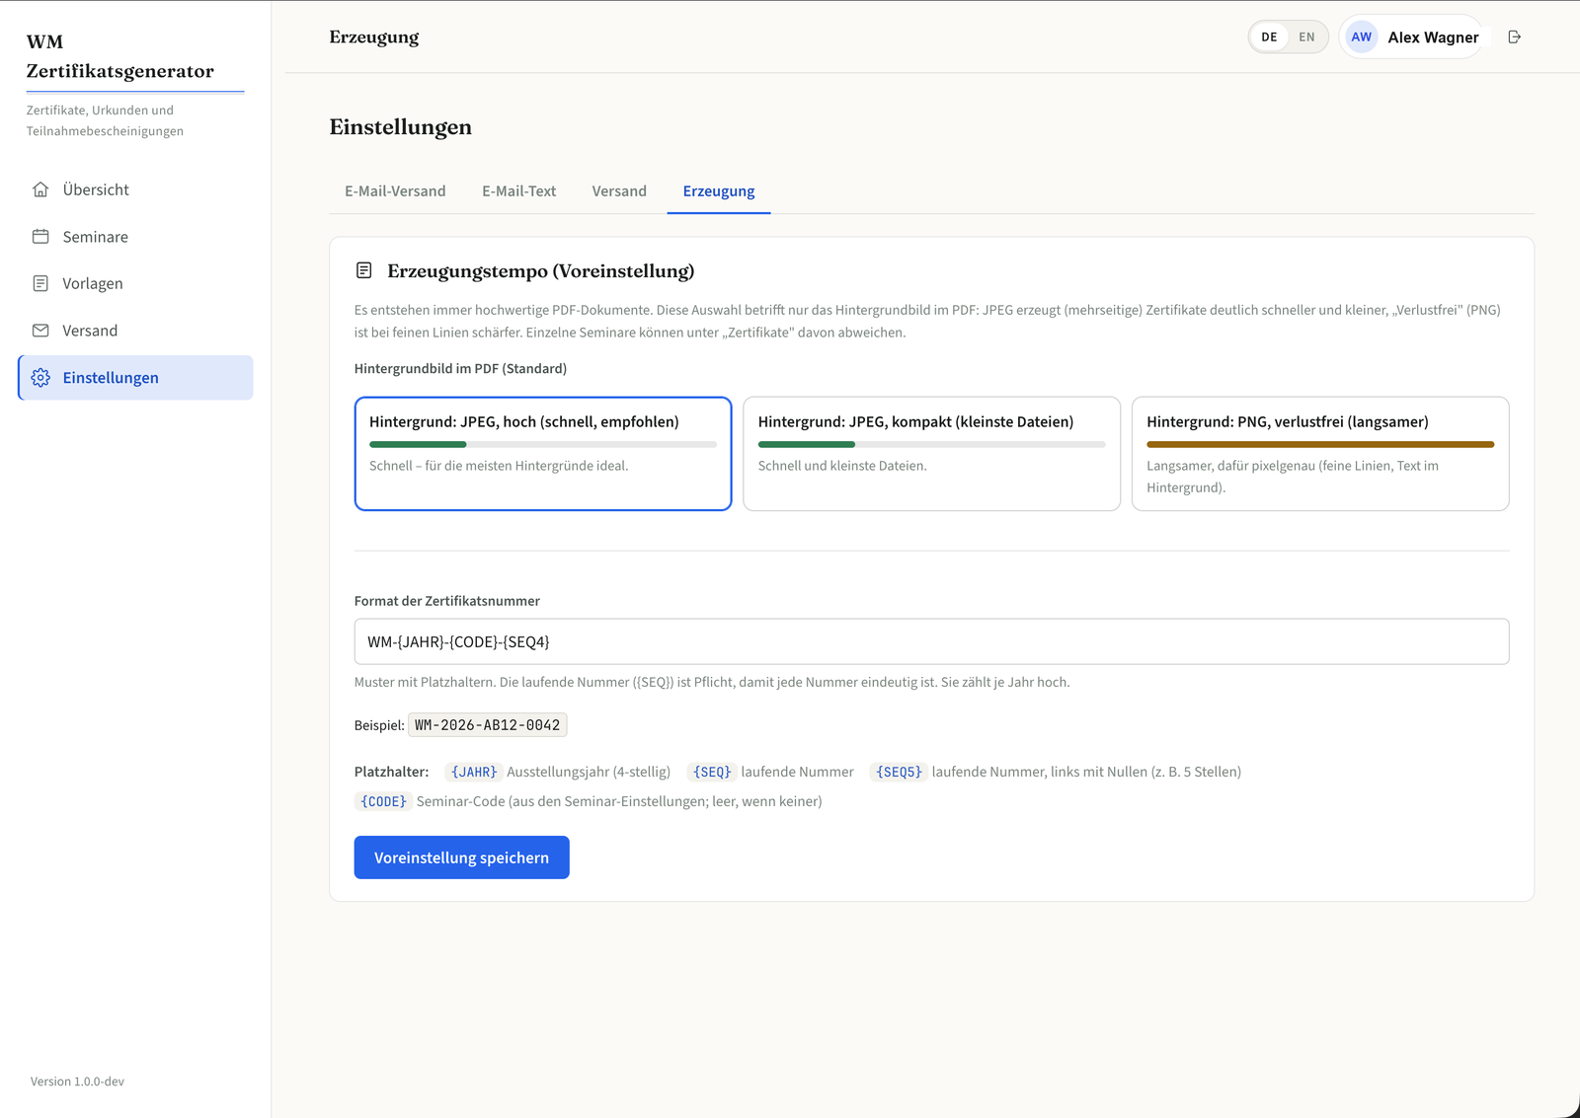This screenshot has height=1118, width=1580.
Task: Click the Einstellungen gear icon
Action: pos(40,378)
